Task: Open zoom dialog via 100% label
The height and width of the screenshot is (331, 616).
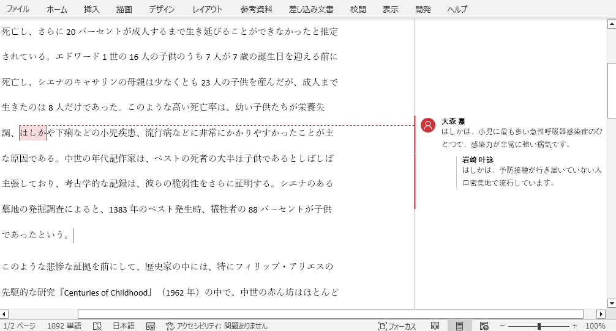Action: (595, 326)
